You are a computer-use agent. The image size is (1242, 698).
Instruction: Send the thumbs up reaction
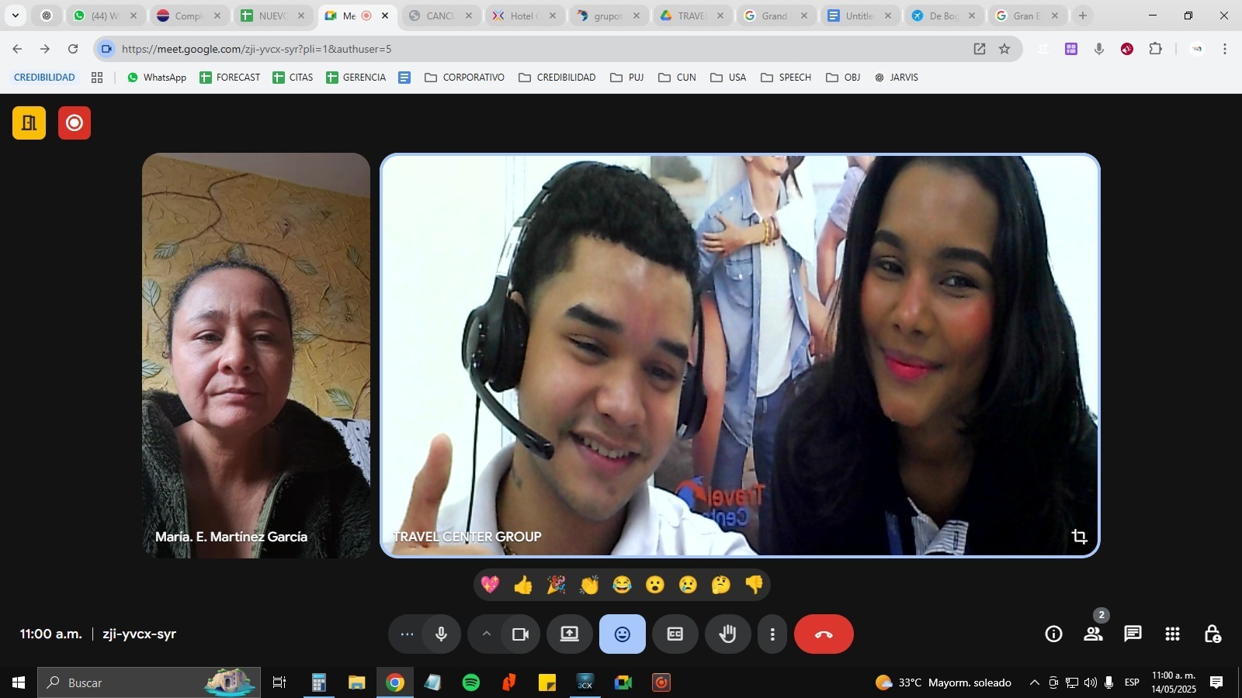tap(523, 585)
